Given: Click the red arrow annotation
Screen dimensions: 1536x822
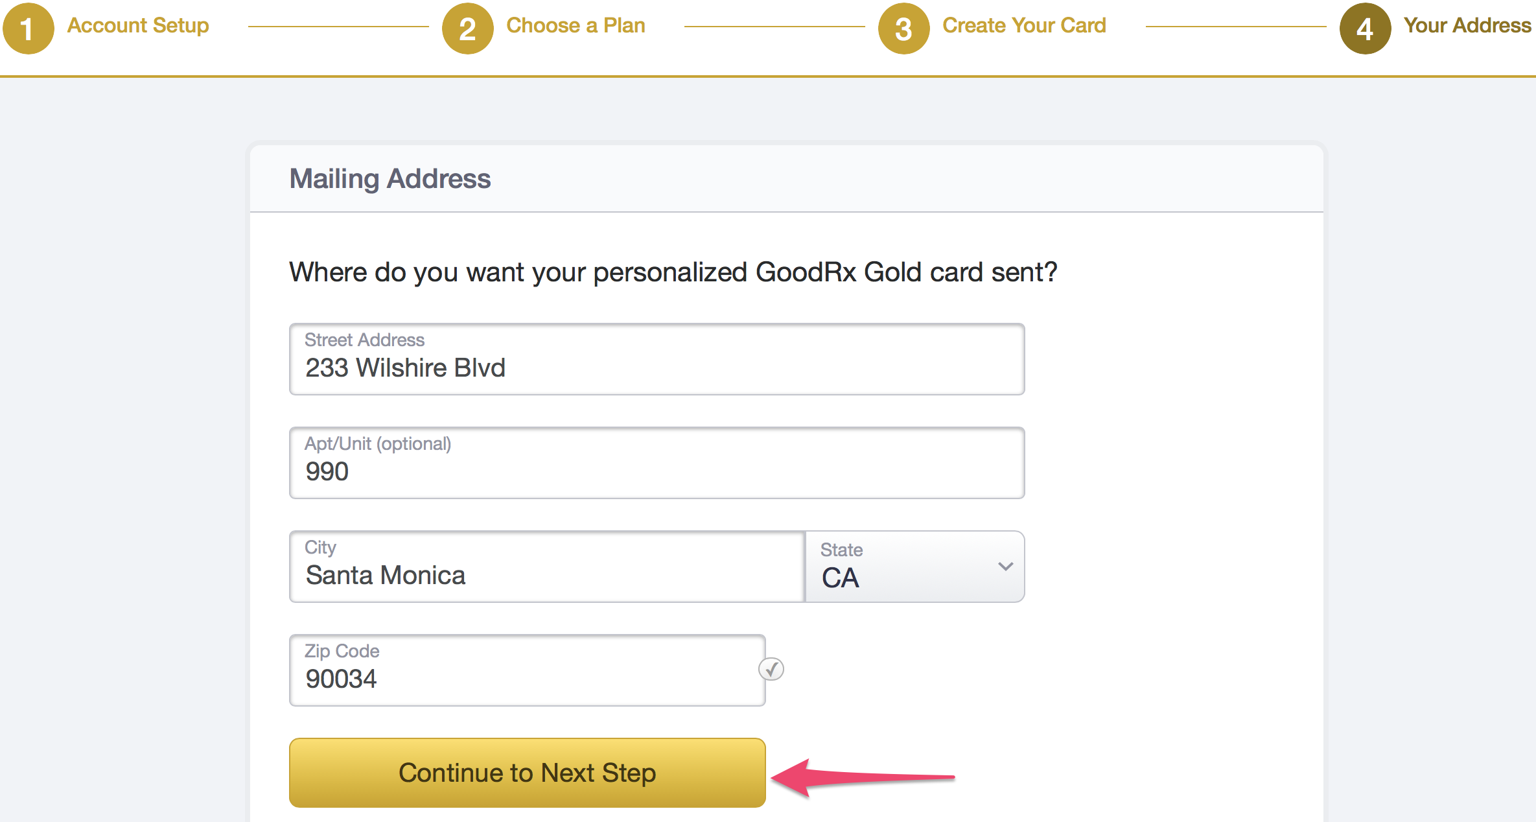Looking at the screenshot, I should click(863, 777).
